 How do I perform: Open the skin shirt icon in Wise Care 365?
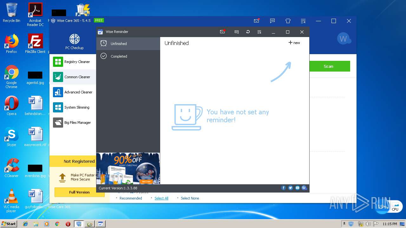(288, 21)
